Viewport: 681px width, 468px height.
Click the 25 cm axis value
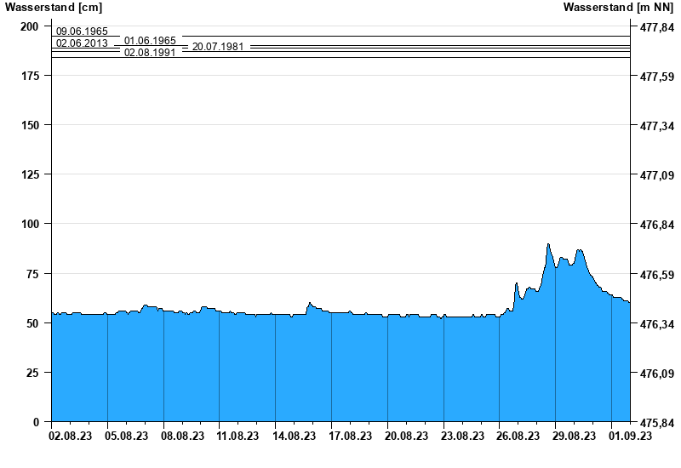coord(32,373)
